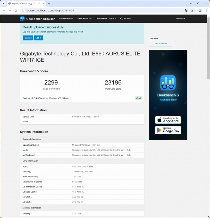Viewport: 210px width, 218px height.
Task: Open the tab search chevron
Action: 4,4
